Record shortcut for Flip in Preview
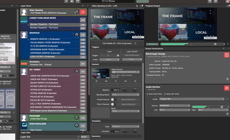Viewport: 230px width, 140px height. coord(129,104)
